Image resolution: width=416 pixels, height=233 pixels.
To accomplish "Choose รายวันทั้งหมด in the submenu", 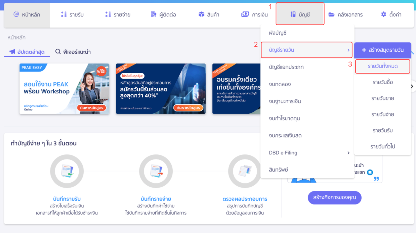I will [x=383, y=66].
